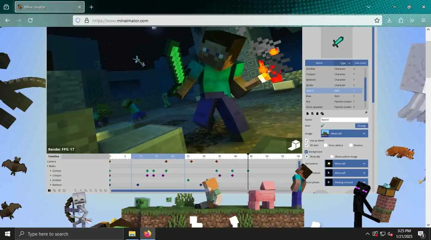Viewport: 431px width, 240px height.
Task: Select the Spider row in library list
Action: [x=334, y=85]
